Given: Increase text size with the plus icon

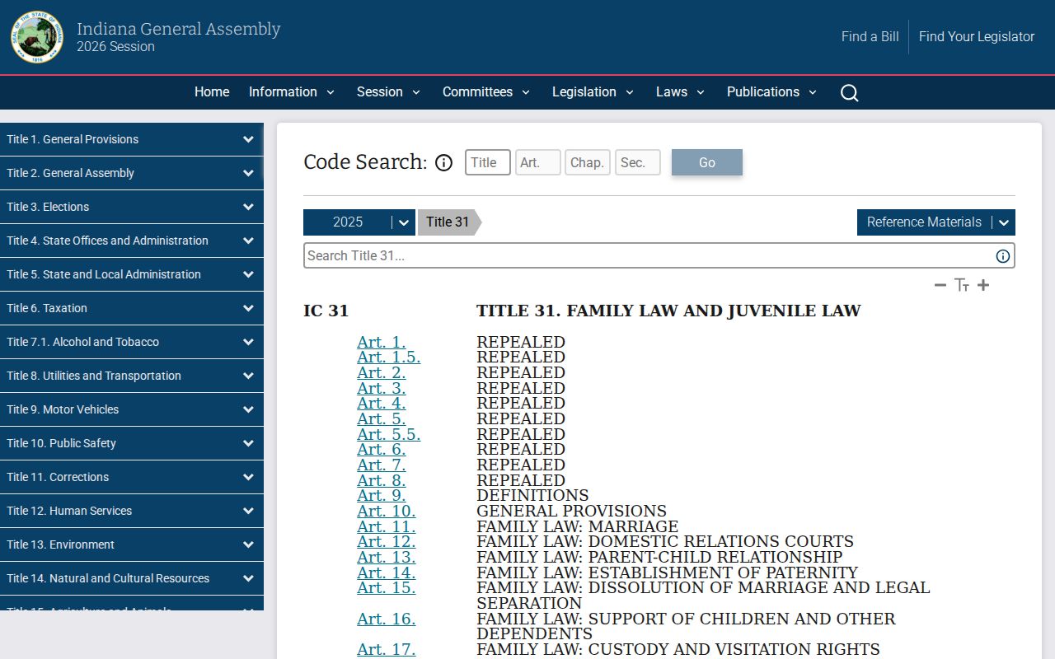Looking at the screenshot, I should [983, 285].
